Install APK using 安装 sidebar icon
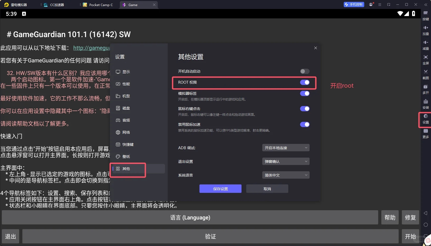This screenshot has width=431, height=246. [x=425, y=104]
